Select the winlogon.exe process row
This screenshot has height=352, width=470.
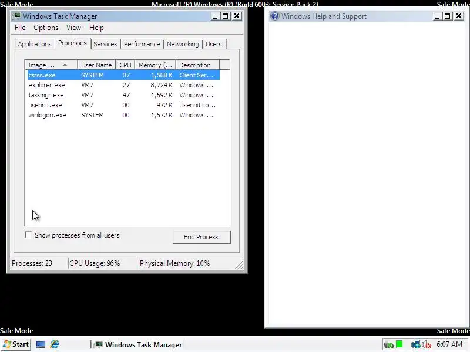tap(123, 115)
